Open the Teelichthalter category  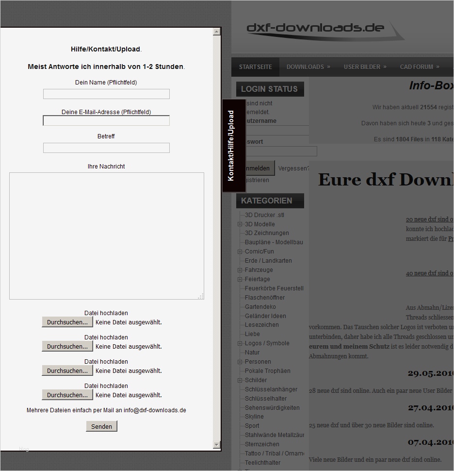[x=262, y=463]
